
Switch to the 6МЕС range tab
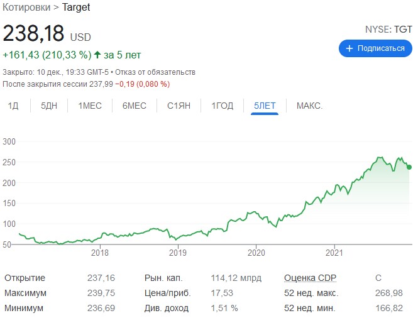tap(135, 106)
